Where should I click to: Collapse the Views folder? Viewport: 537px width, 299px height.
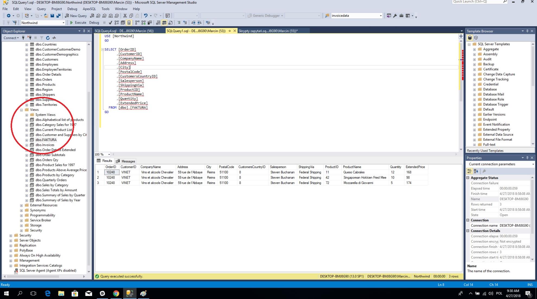pyautogui.click(x=21, y=110)
